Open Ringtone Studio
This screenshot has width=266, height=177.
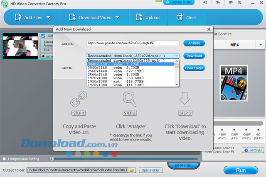pos(179,2)
